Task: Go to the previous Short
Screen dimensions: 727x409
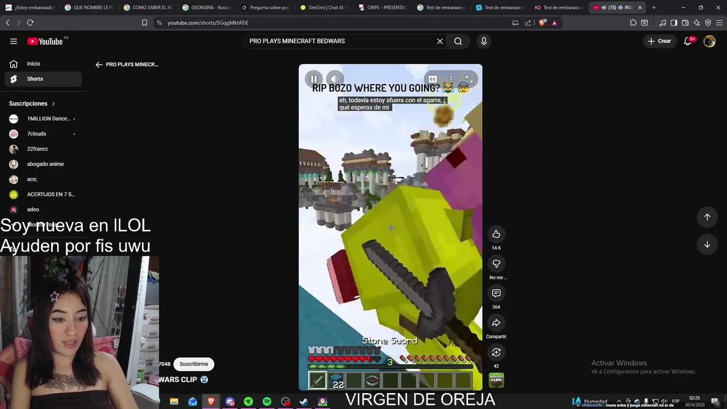Action: (707, 217)
